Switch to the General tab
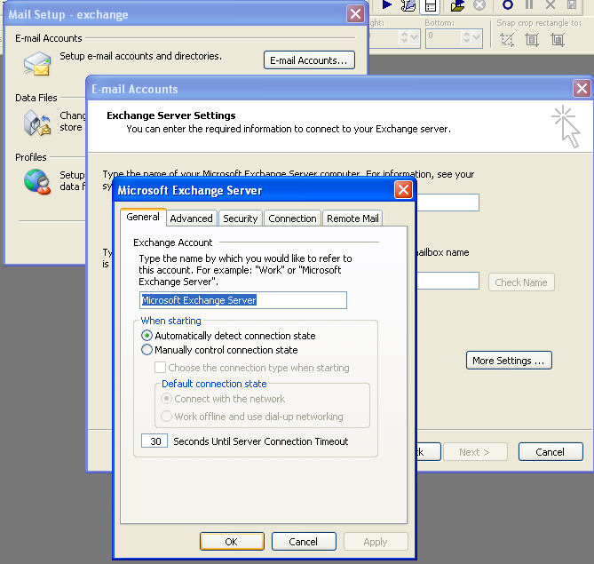Image resolution: width=594 pixels, height=564 pixels. [143, 218]
